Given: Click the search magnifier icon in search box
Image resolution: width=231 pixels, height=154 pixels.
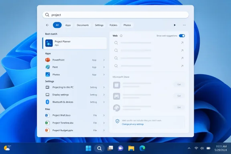Looking at the screenshot, I should pos(47,15).
